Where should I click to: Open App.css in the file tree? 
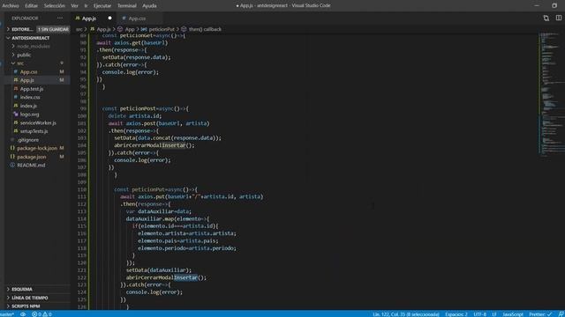29,72
